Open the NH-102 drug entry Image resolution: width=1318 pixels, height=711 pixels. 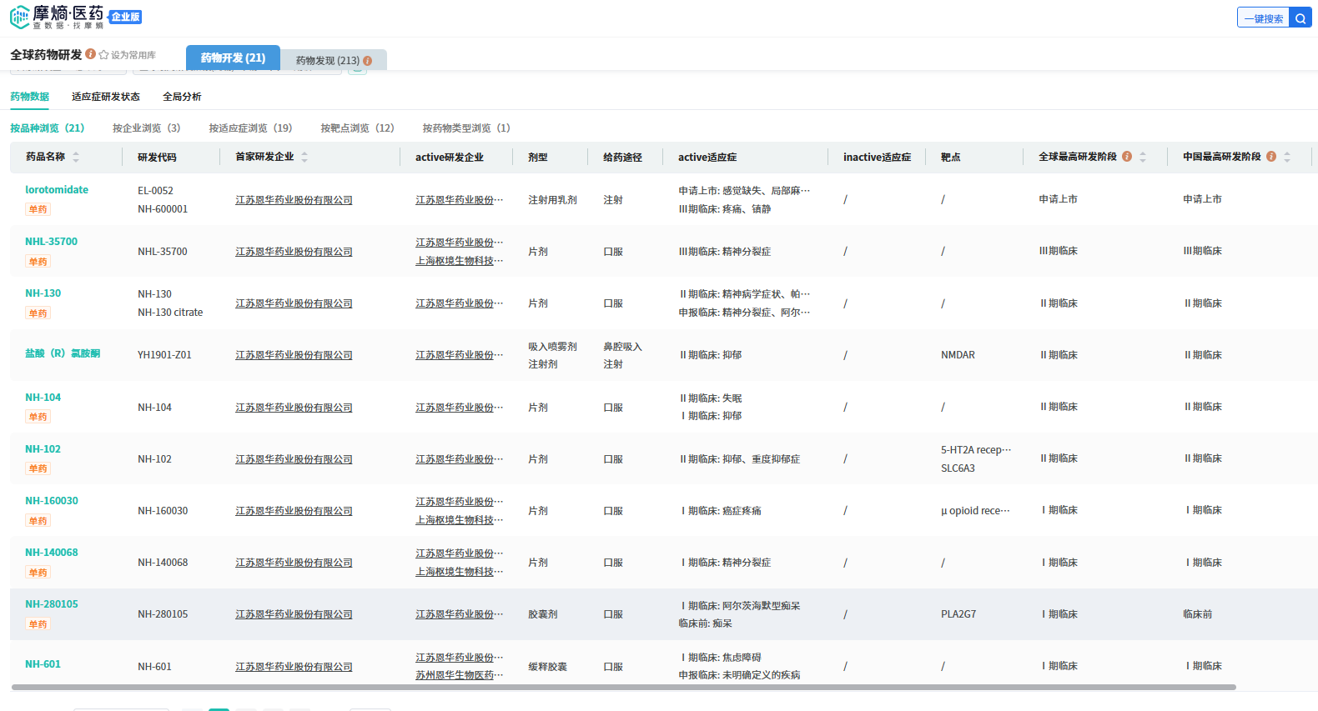[x=43, y=449]
